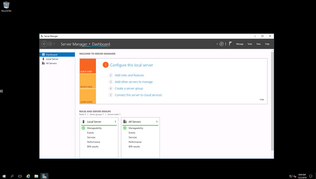
Task: Click Server Manager breadcrumb text
Action: (74, 44)
